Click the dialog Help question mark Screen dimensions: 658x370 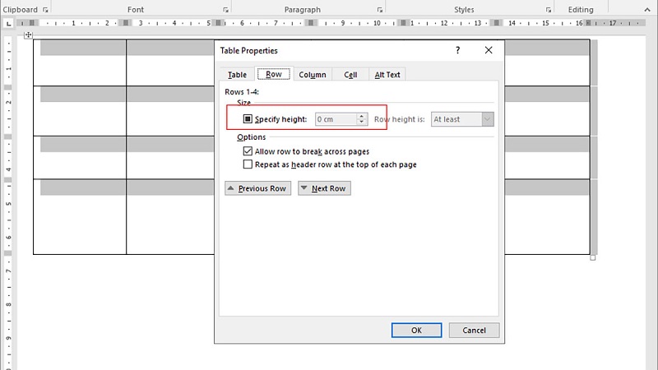point(458,50)
